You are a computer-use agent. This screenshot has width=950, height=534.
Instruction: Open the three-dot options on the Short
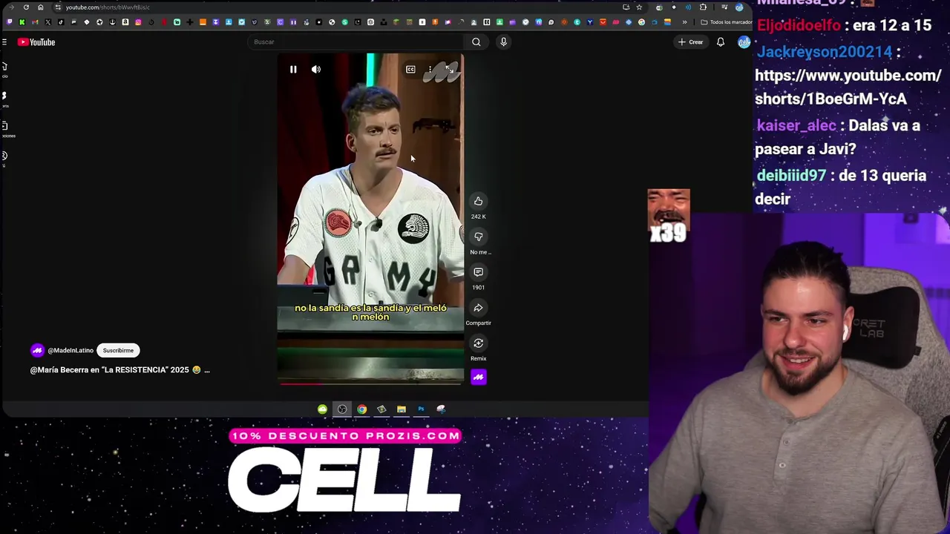(430, 70)
